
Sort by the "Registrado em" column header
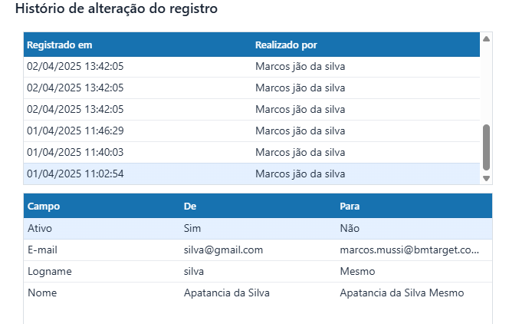pyautogui.click(x=59, y=45)
